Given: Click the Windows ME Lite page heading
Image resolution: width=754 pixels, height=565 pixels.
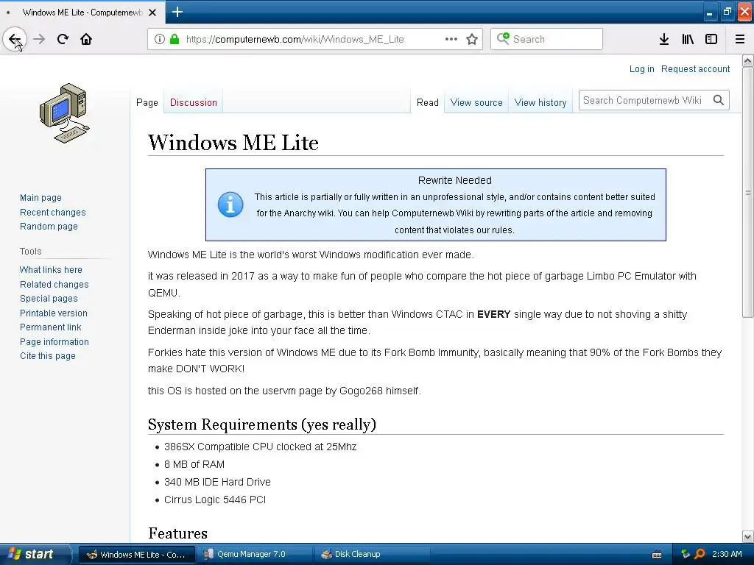Looking at the screenshot, I should 233,143.
